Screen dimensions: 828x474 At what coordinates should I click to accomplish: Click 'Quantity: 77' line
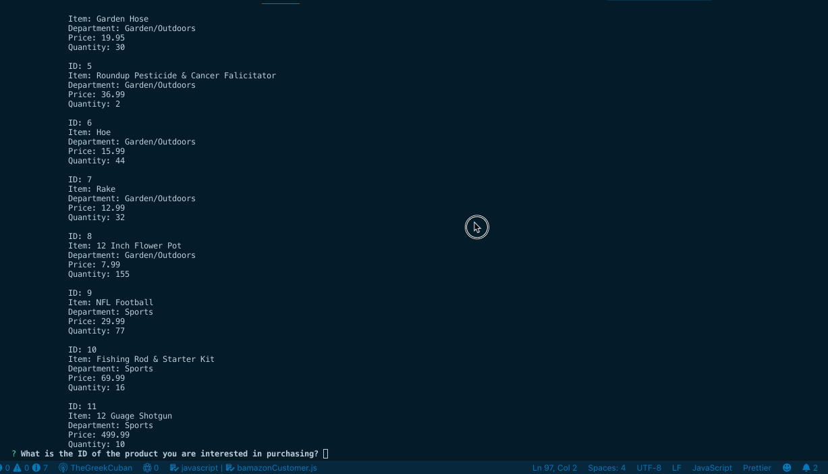click(x=96, y=331)
